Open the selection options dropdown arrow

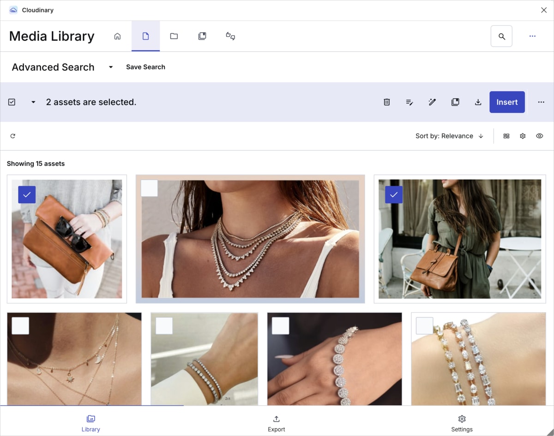click(33, 102)
